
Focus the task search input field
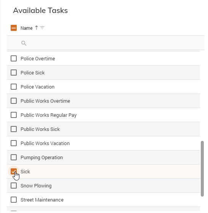[x=106, y=43]
